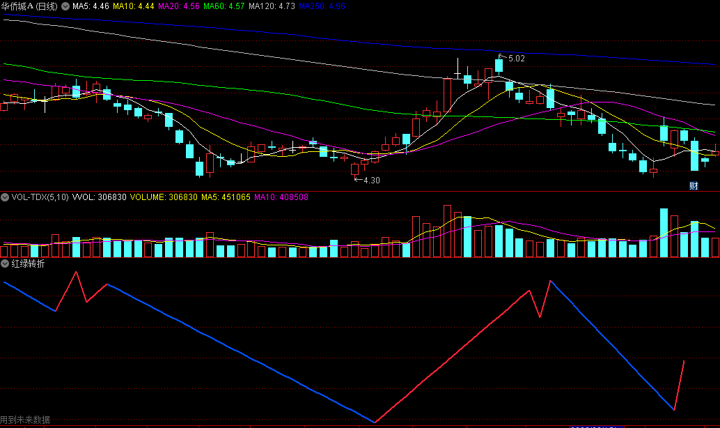Click volume MA5: 451065 label
Image resolution: width=720 pixels, height=428 pixels.
[x=226, y=197]
